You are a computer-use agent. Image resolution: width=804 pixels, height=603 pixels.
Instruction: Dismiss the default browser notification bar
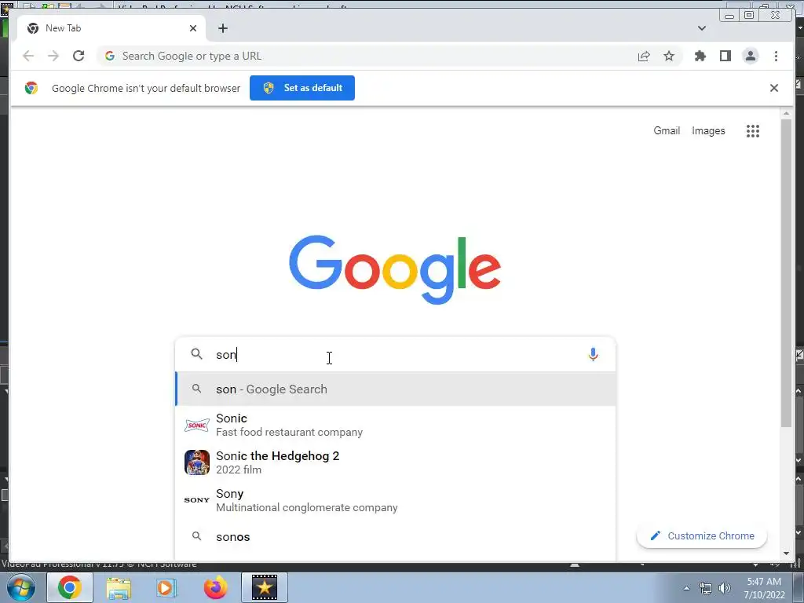773,88
